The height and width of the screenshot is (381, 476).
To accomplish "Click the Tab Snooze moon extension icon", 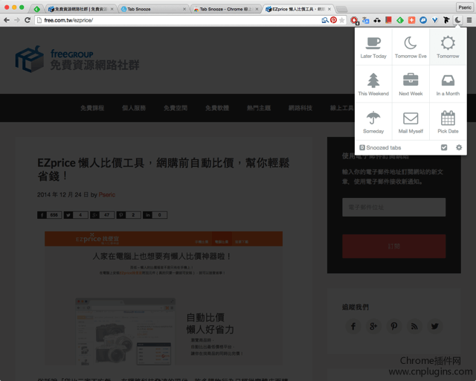I will 457,20.
